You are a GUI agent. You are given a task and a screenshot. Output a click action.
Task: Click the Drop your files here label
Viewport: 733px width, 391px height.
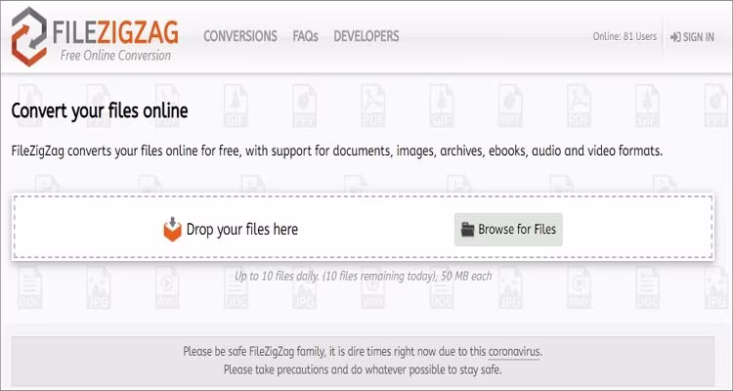coord(242,230)
